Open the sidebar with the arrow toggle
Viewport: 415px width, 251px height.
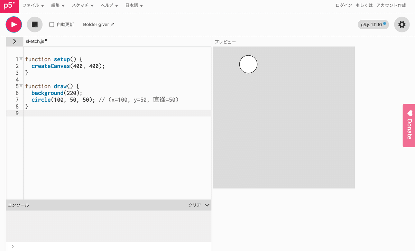(x=15, y=41)
